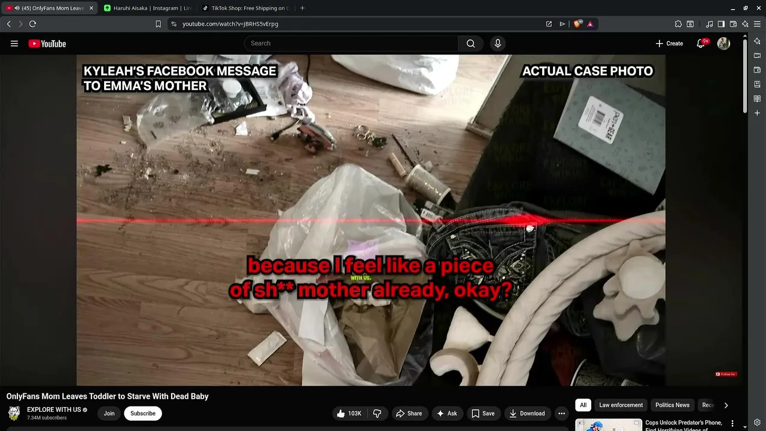Open the tab search icon in toolbar
The width and height of the screenshot is (766, 431).
pos(690,24)
